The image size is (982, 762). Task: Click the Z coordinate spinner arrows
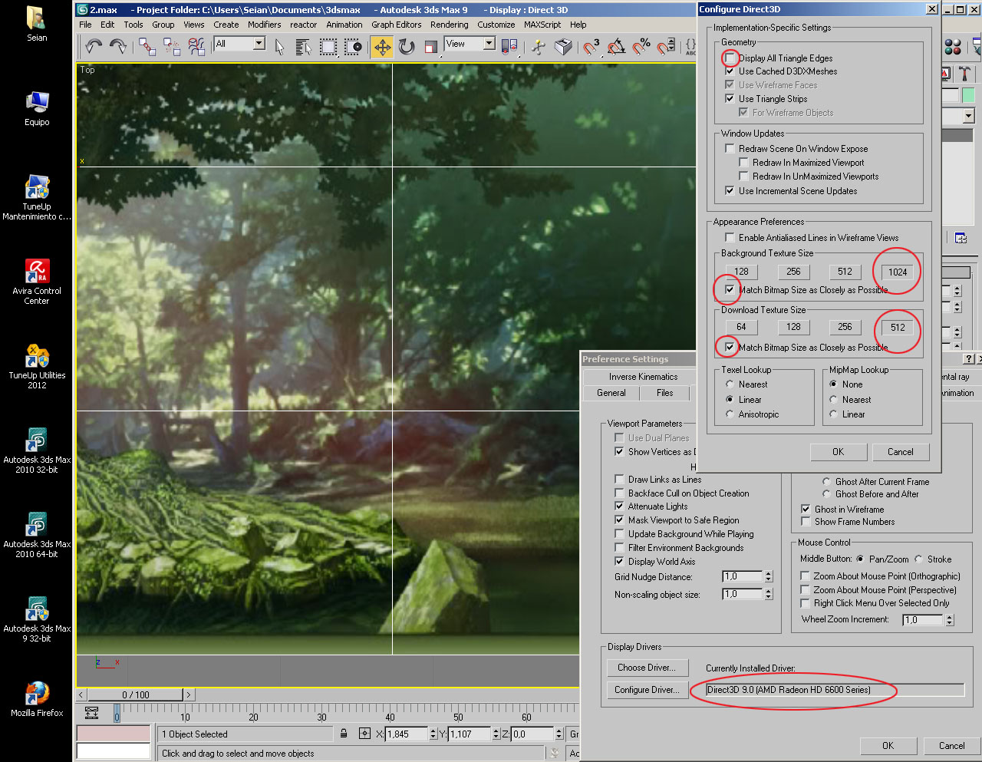tap(559, 734)
